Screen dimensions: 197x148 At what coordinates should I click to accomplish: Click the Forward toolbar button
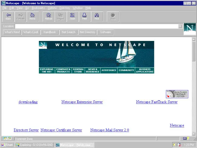pos(20,17)
